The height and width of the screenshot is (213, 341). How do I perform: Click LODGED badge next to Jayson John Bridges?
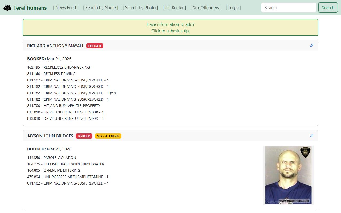click(x=84, y=136)
